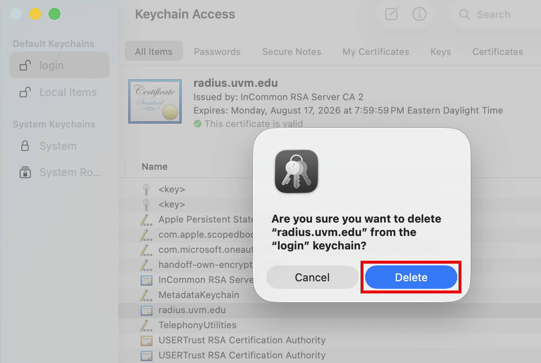
Task: Confirm deletion by clicking Delete
Action: [411, 277]
